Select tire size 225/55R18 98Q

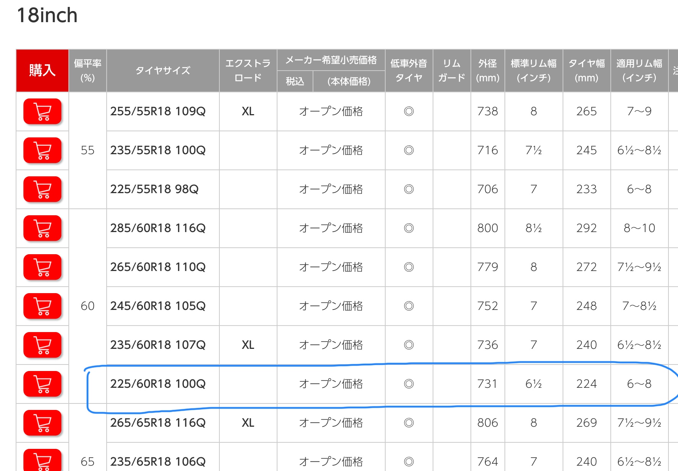tap(154, 189)
